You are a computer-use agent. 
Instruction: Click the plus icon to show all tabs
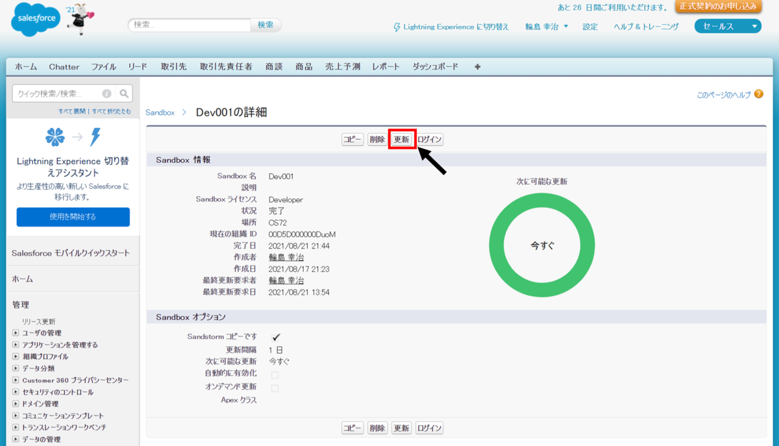click(x=478, y=66)
